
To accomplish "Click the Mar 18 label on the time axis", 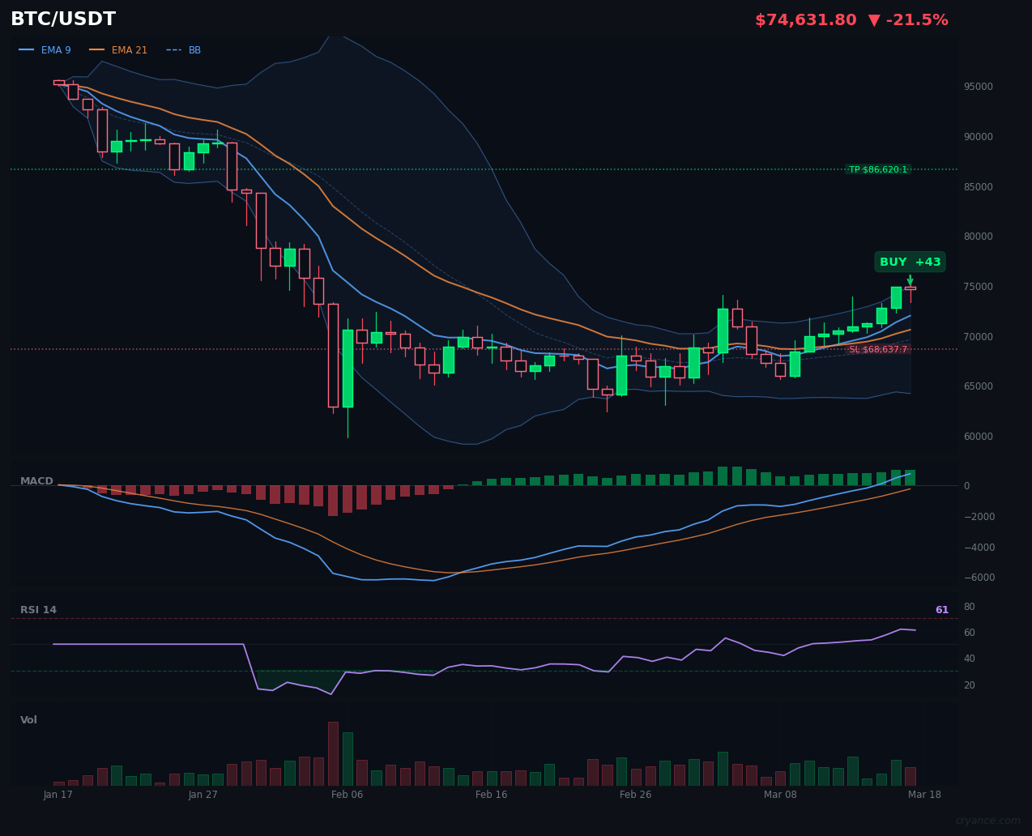I will tap(924, 795).
